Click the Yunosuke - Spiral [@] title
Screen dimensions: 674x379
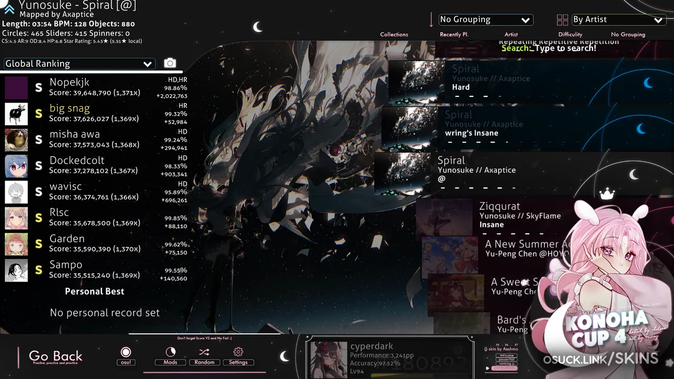[x=77, y=5]
